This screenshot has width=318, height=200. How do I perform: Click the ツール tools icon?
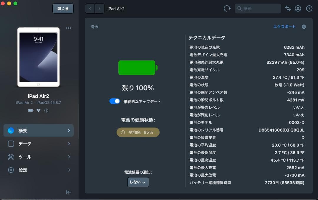[11, 157]
